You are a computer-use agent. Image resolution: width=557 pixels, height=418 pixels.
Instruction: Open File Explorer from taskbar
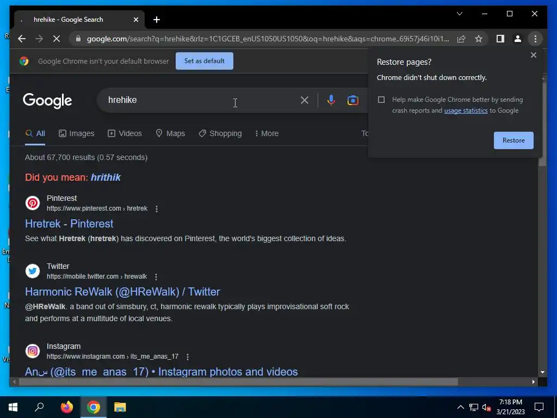pyautogui.click(x=120, y=407)
